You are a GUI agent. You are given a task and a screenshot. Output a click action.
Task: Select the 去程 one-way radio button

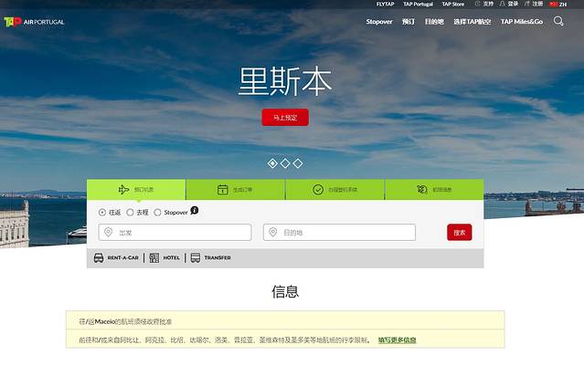pos(130,213)
